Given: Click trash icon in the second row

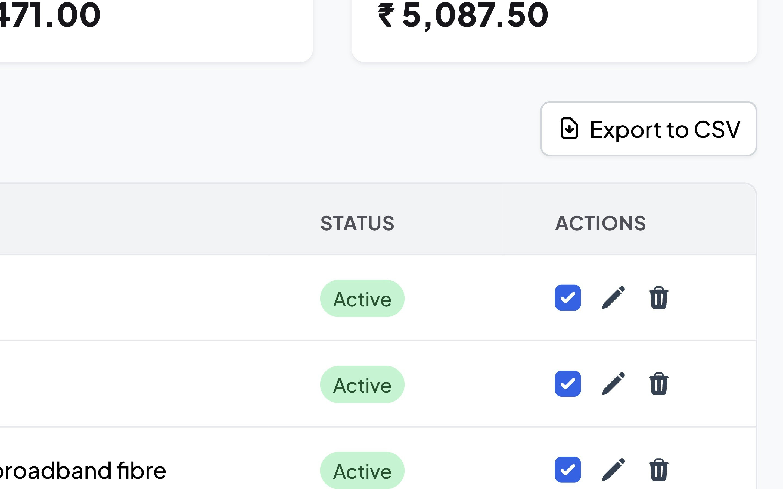Looking at the screenshot, I should click(x=659, y=384).
